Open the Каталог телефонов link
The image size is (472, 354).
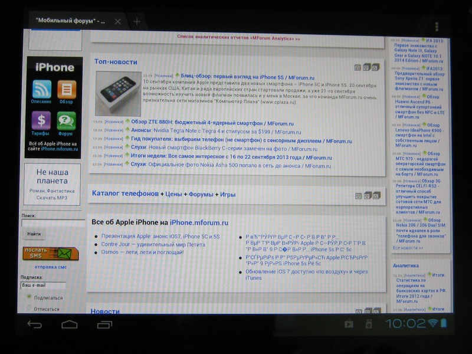point(125,194)
